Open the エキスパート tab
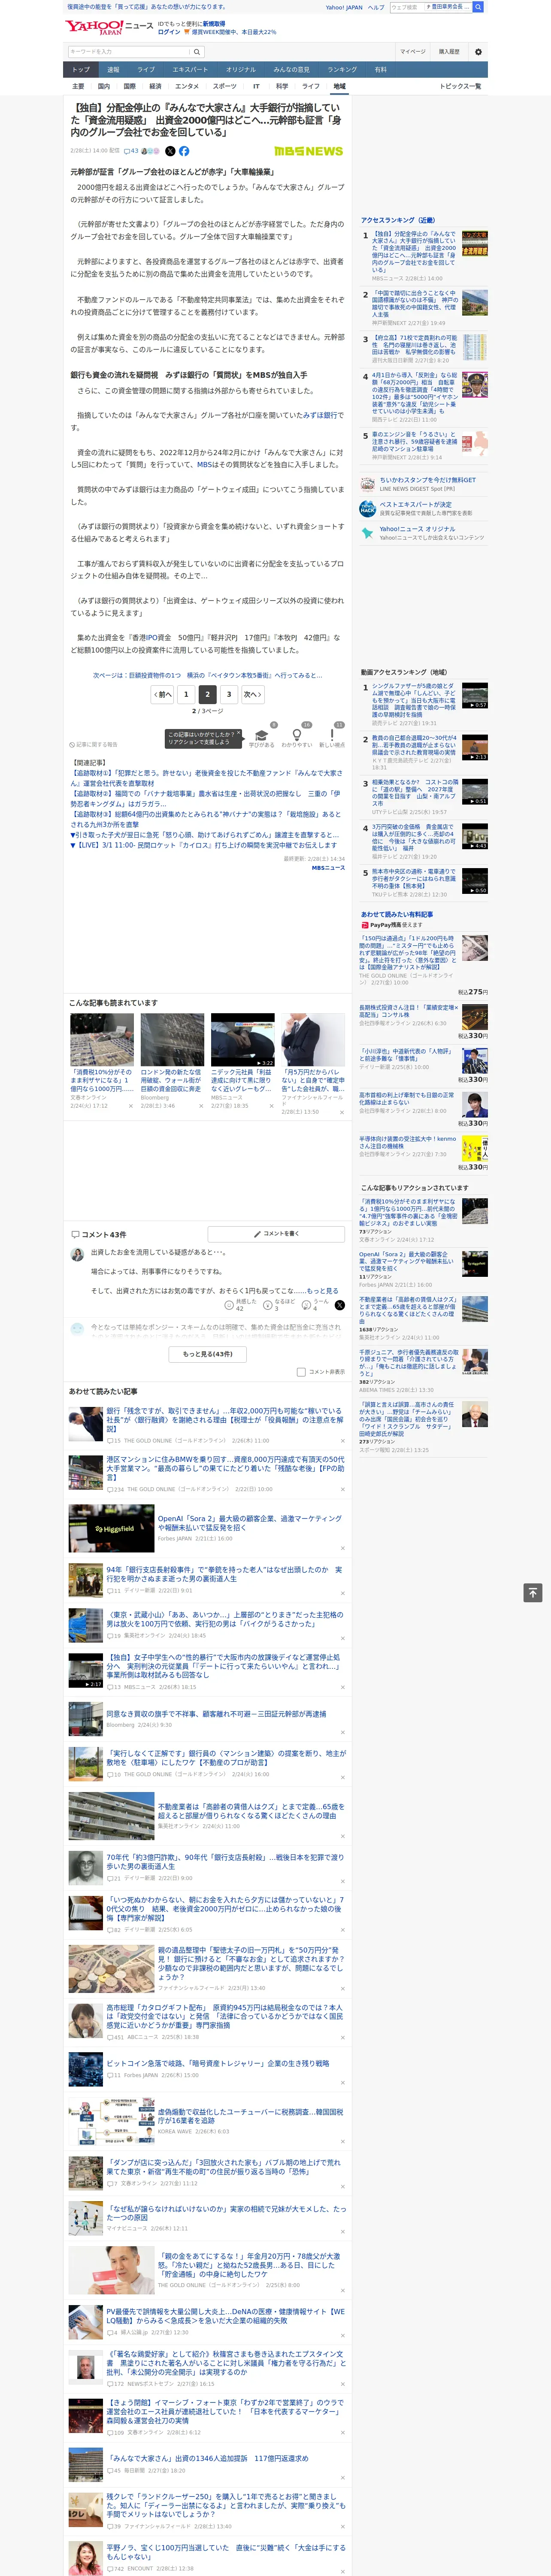This screenshot has width=551, height=2576. (x=190, y=70)
